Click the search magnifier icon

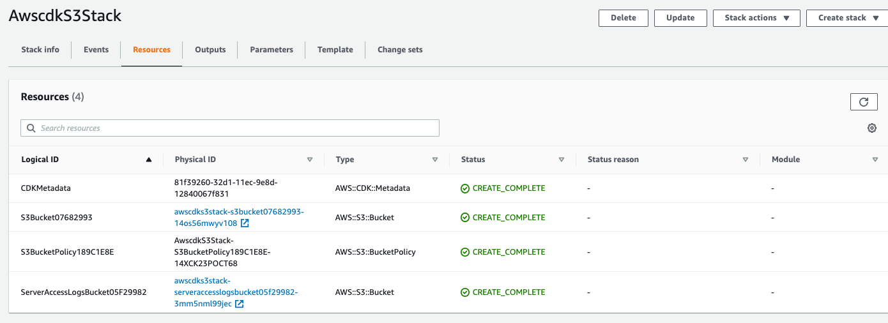(x=31, y=128)
